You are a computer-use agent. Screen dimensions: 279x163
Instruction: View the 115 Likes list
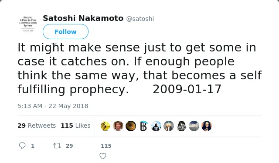coord(75,126)
